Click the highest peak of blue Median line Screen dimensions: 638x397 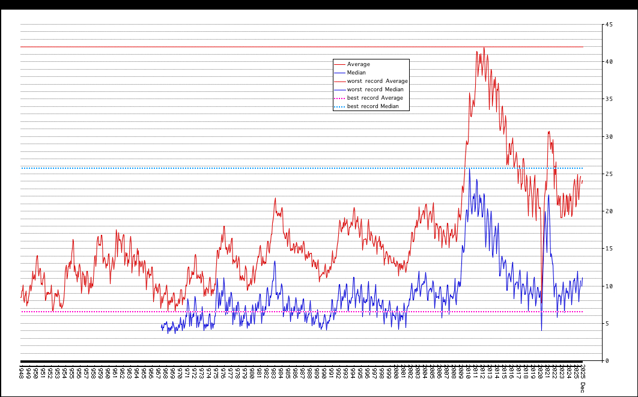pyautogui.click(x=469, y=169)
